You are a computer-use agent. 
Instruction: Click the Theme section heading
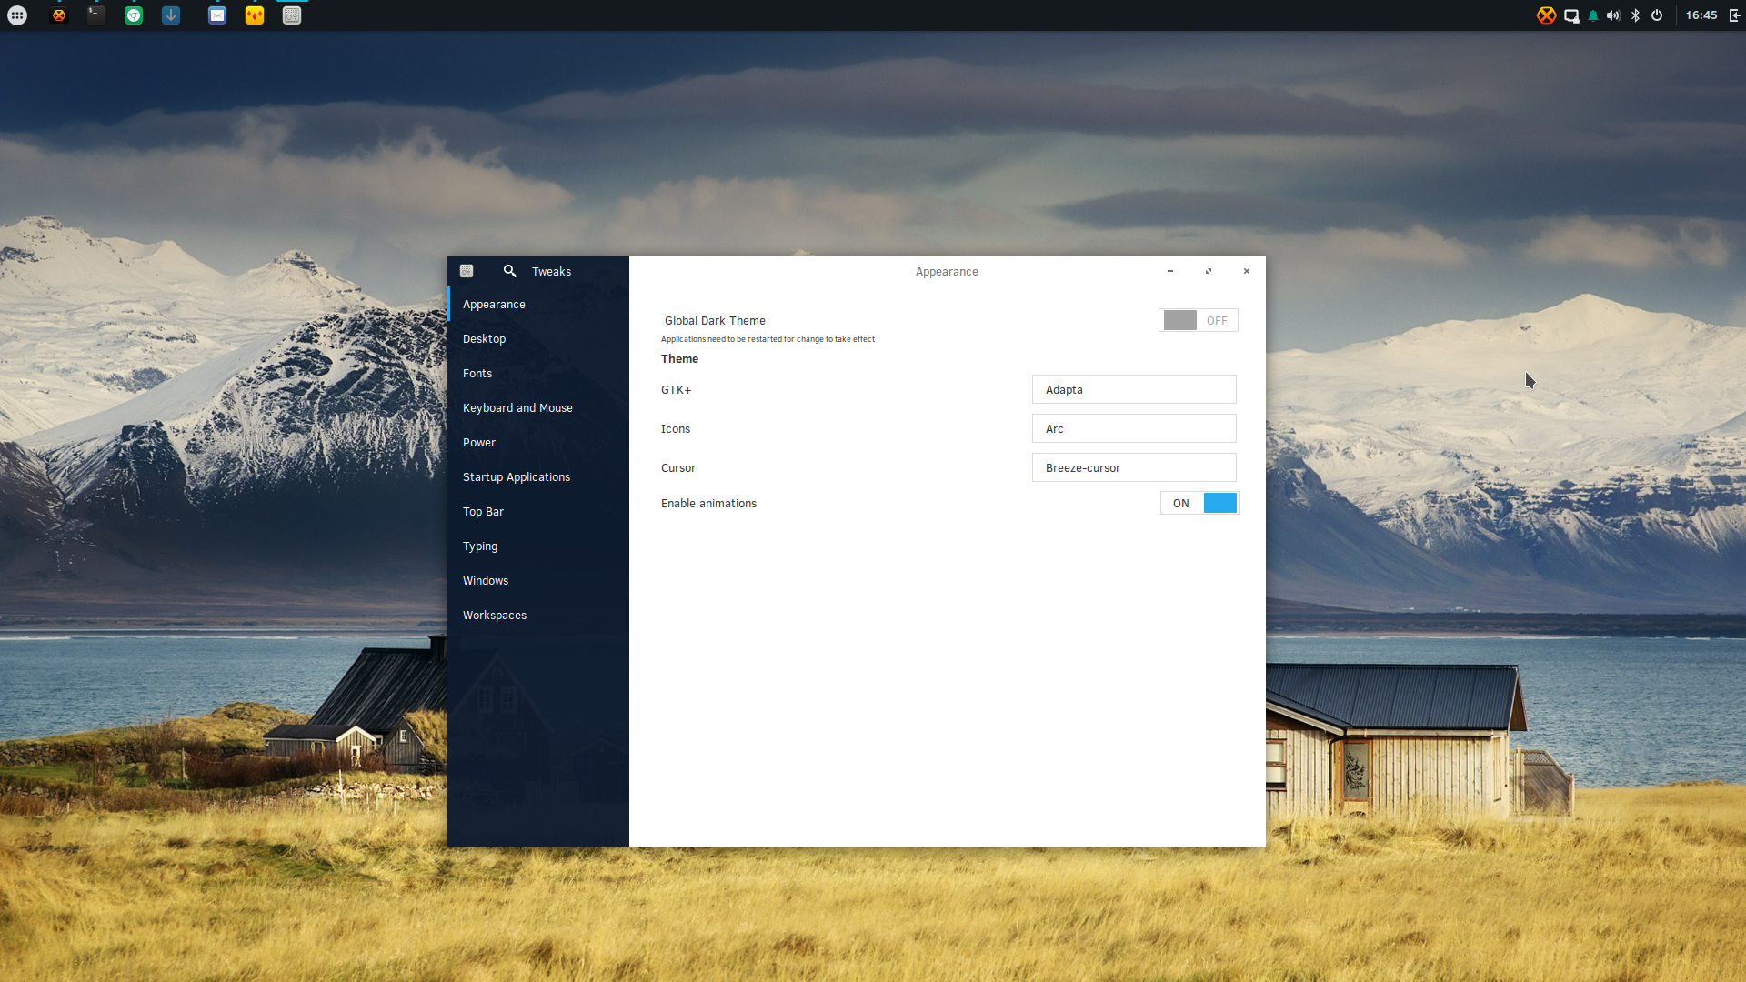pos(679,359)
